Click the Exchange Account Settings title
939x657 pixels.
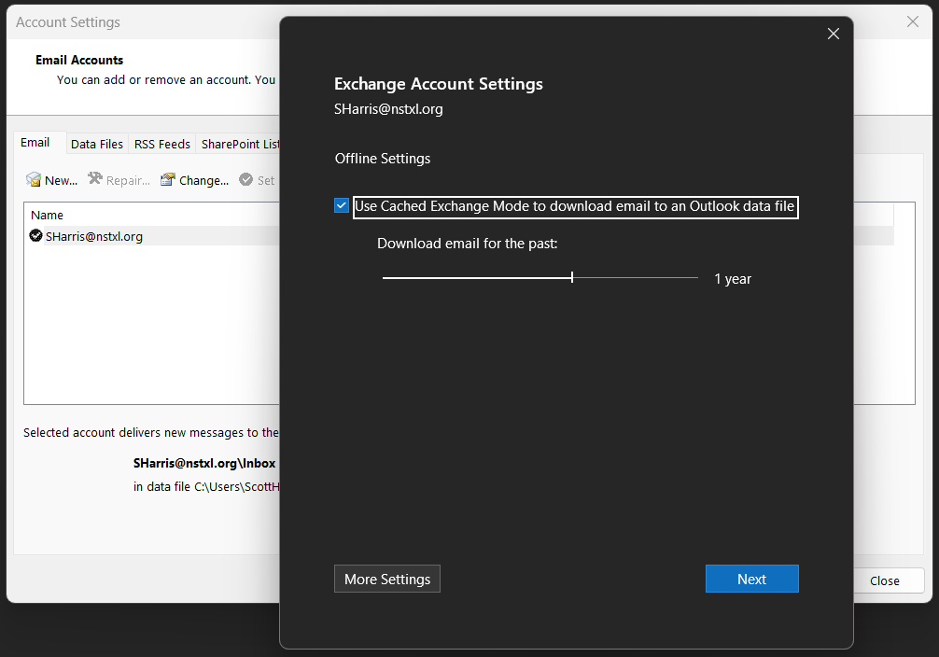point(439,84)
